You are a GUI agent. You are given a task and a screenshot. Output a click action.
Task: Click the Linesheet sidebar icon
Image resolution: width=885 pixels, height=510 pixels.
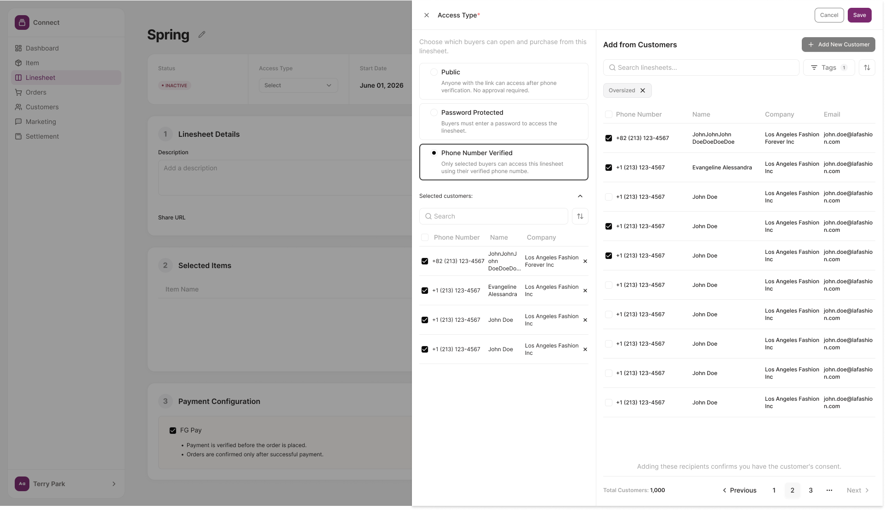[18, 78]
